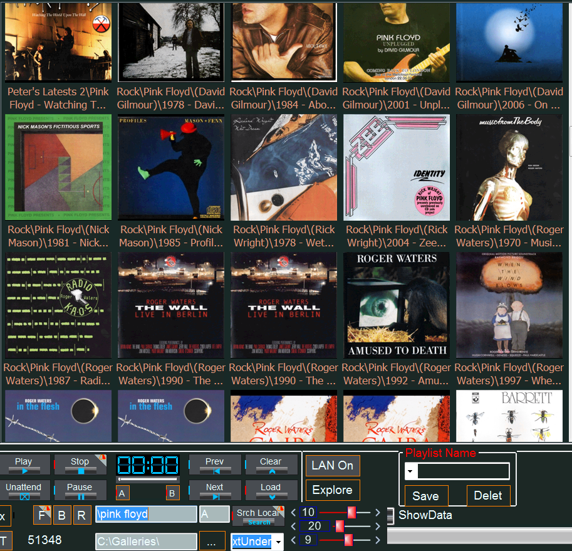The width and height of the screenshot is (572, 551).
Task: Click the playback progress bar under the timer
Action: (148, 479)
